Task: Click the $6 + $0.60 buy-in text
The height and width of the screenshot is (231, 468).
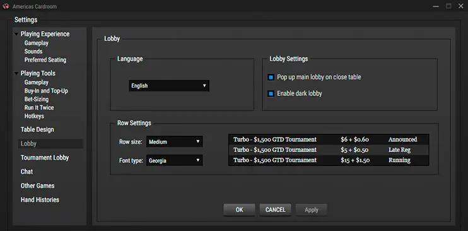Action: tap(354, 139)
